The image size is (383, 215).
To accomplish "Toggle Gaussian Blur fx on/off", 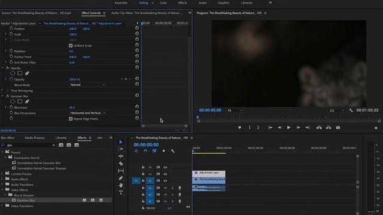I will pos(8,96).
